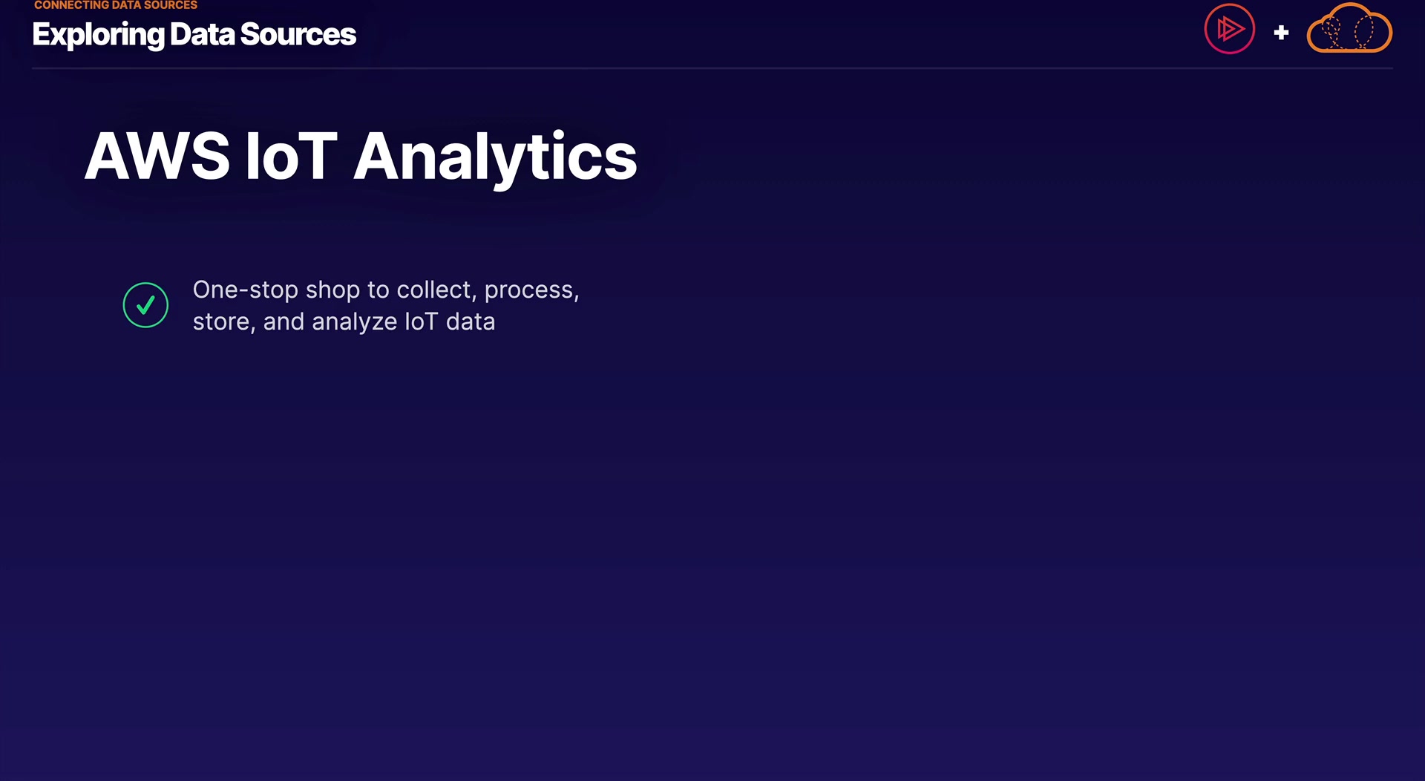1425x781 pixels.
Task: Click the Pluralsight play logo icon
Action: [x=1229, y=30]
